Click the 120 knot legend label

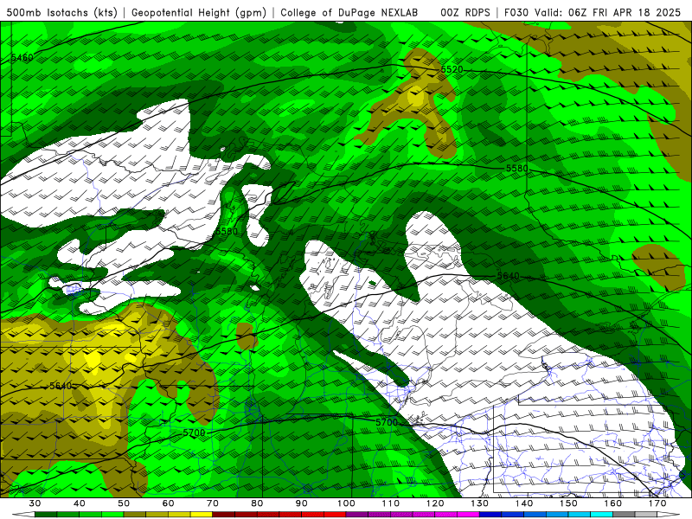435,503
